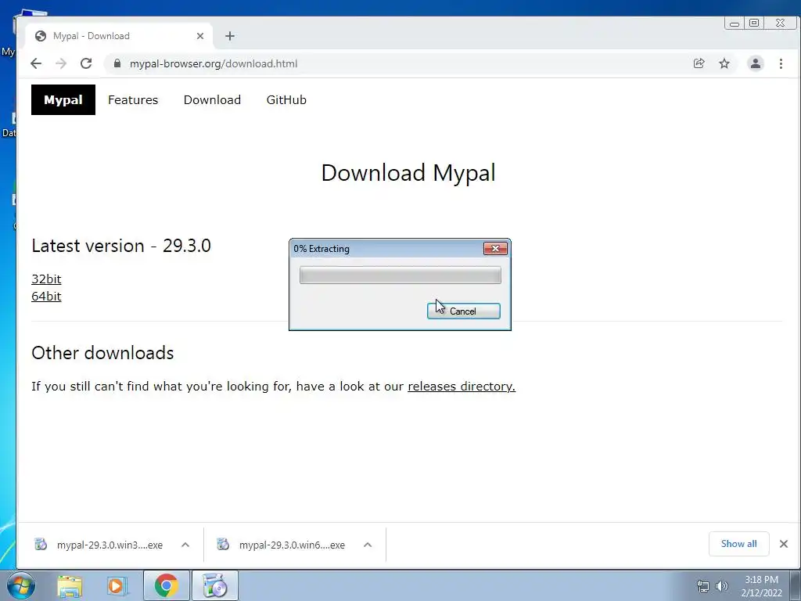This screenshot has height=601, width=801.
Task: Open downloaded mypal-29.3.0.win6....exe file
Action: tap(282, 545)
